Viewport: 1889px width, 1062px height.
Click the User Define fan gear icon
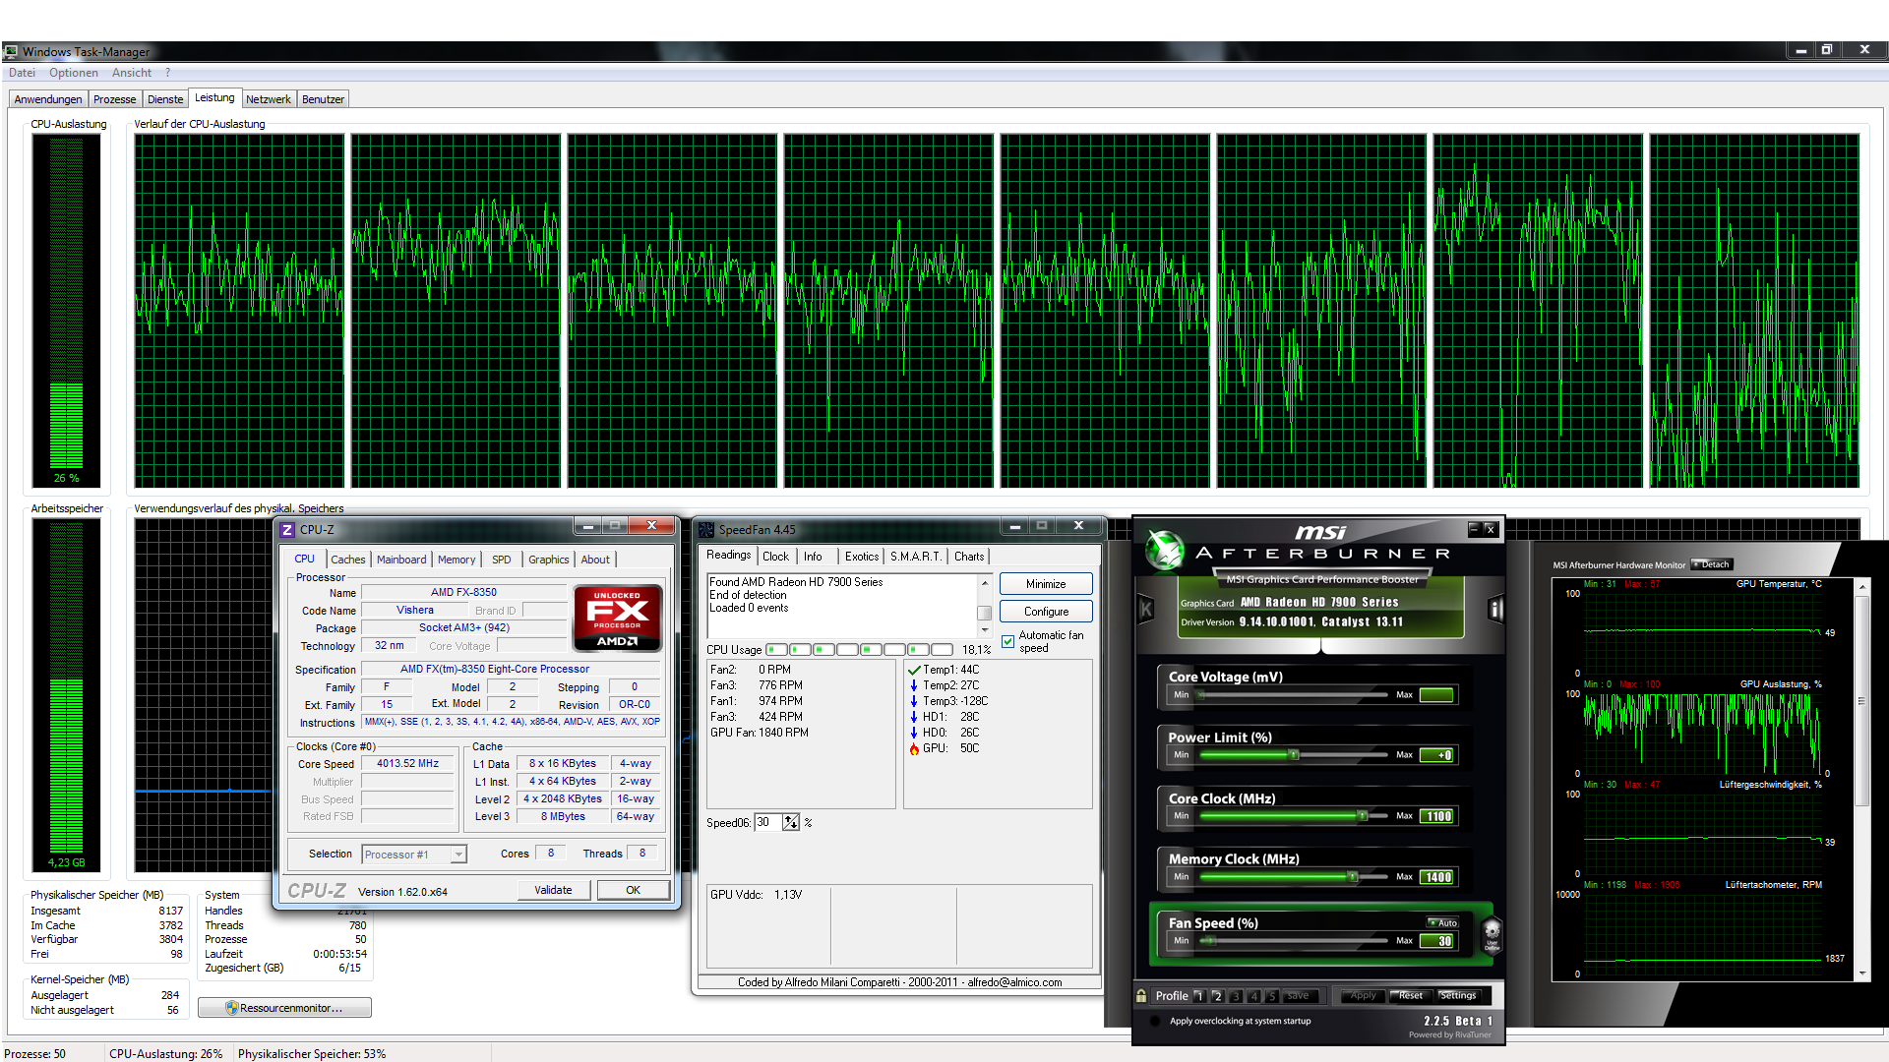coord(1492,931)
